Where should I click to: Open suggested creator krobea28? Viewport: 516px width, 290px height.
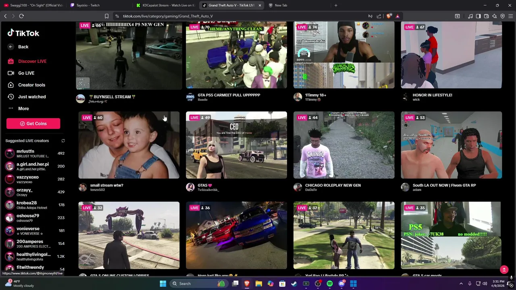(35, 205)
